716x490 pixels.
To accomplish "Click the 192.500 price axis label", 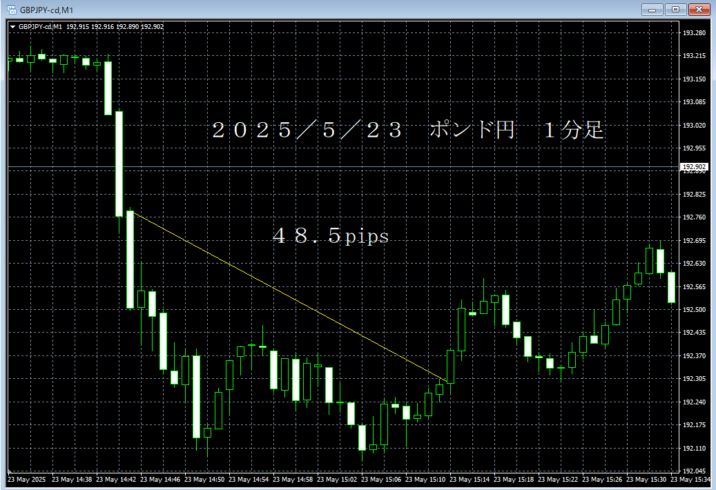I will click(693, 310).
